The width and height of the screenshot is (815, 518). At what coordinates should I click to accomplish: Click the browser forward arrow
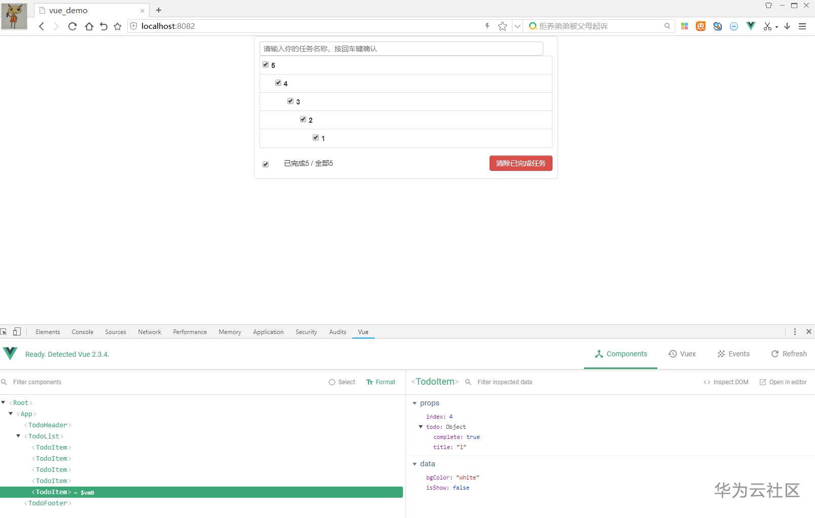(x=56, y=26)
